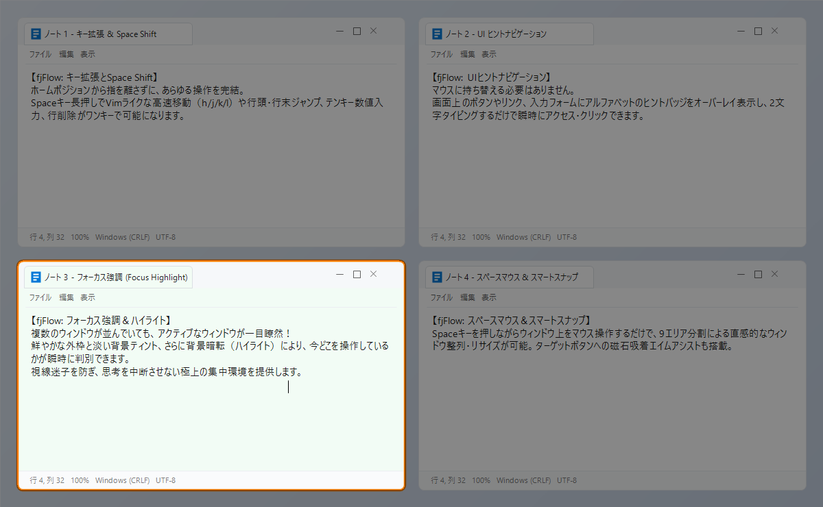Open 編集 menu in the ノート 2 window
823x507 pixels.
pos(468,54)
